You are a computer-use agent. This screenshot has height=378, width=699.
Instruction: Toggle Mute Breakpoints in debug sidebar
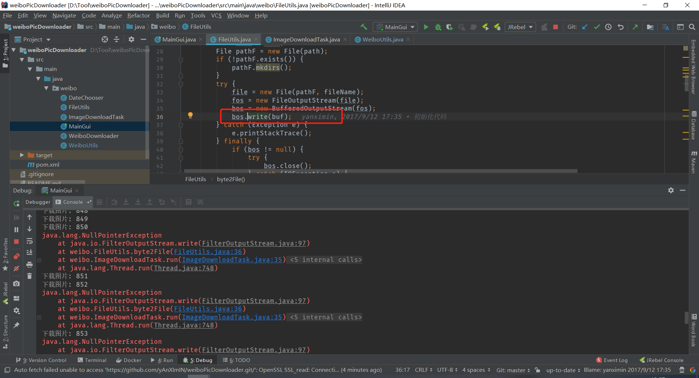[x=16, y=268]
